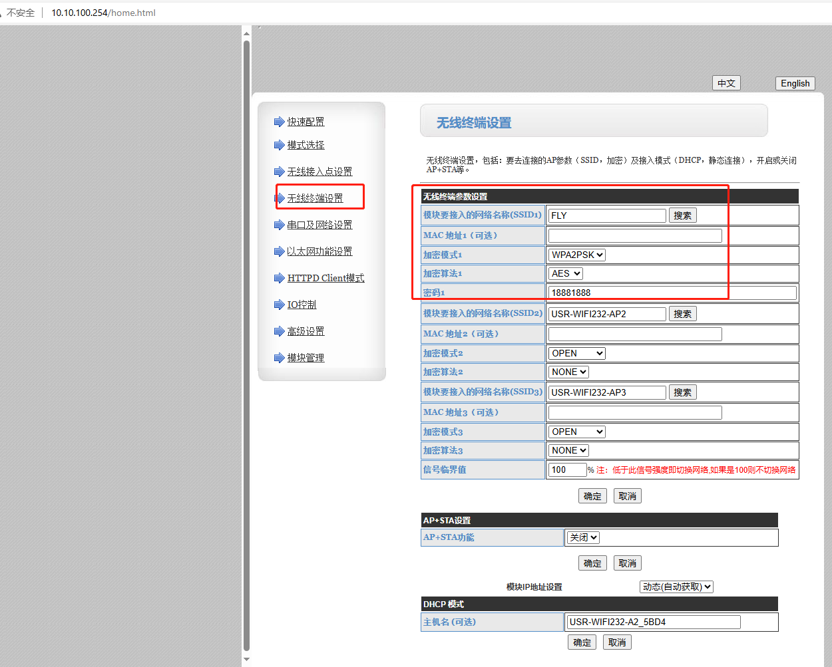
Task: Open the 高级设置 menu page
Action: [306, 331]
